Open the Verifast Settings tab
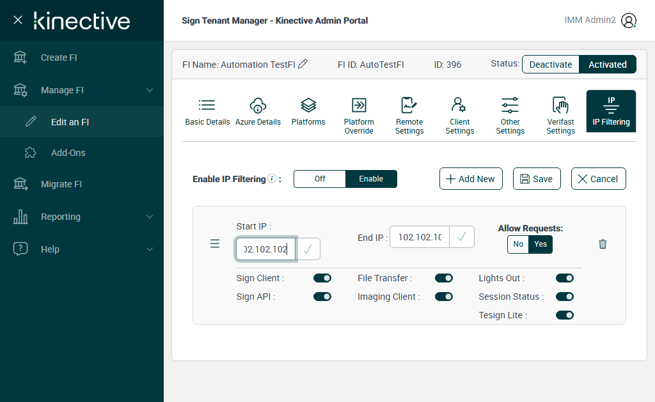 tap(560, 116)
